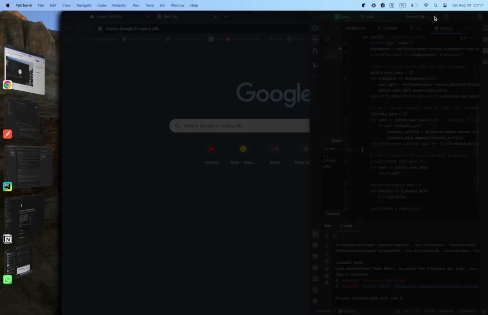488x315 pixels.
Task: Open the Navigate menu
Action: click(84, 5)
